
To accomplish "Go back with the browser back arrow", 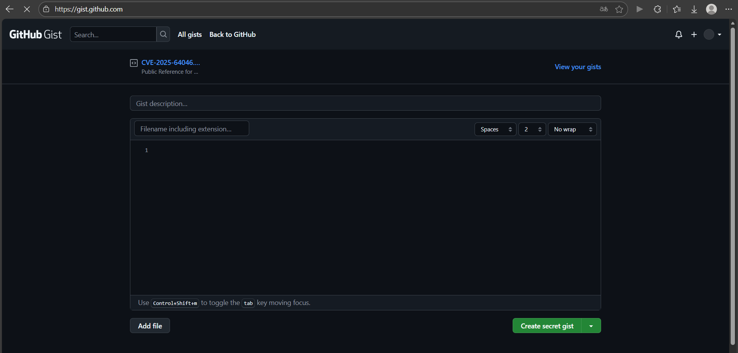I will (10, 9).
